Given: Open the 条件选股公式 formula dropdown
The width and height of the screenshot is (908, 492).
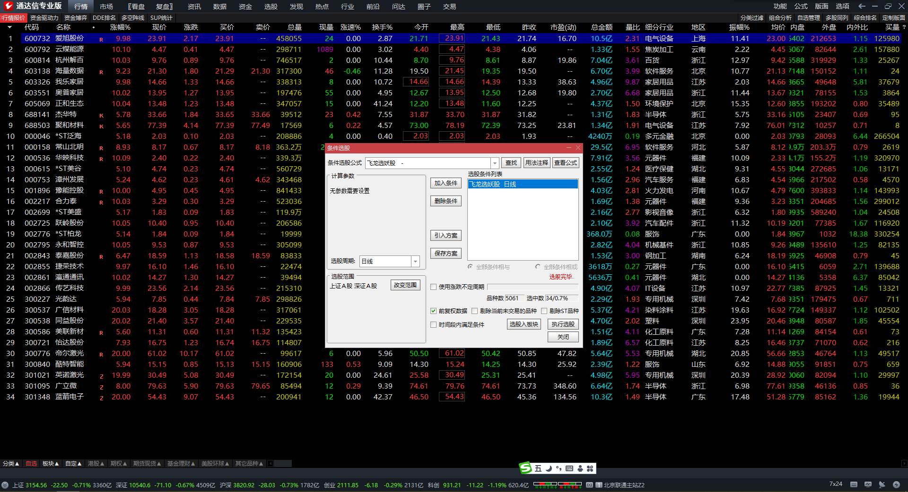Looking at the screenshot, I should [495, 163].
